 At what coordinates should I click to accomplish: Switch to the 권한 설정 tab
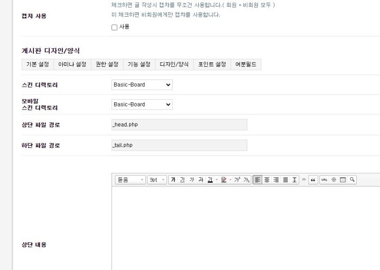(x=107, y=64)
